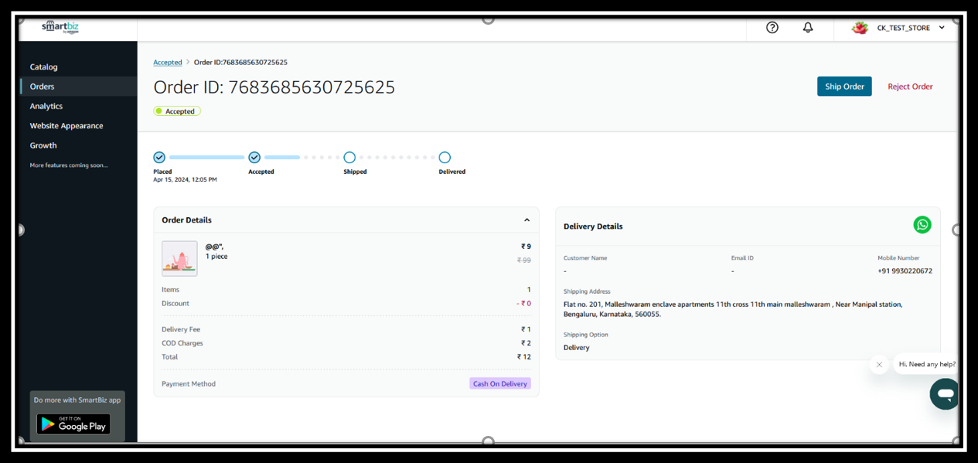Viewport: 978px width, 463px height.
Task: Expand the CK_TEST_STORE account dropdown arrow
Action: point(942,28)
